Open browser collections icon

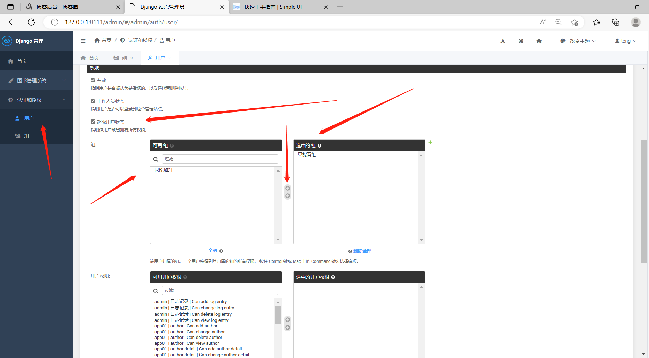[x=616, y=22]
